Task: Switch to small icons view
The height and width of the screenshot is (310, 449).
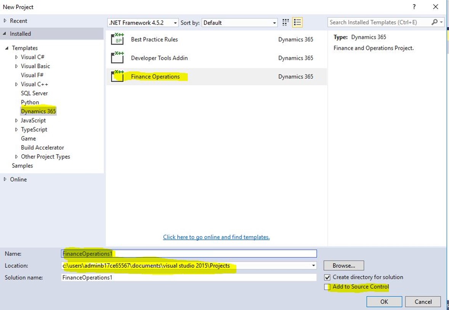Action: click(x=285, y=23)
